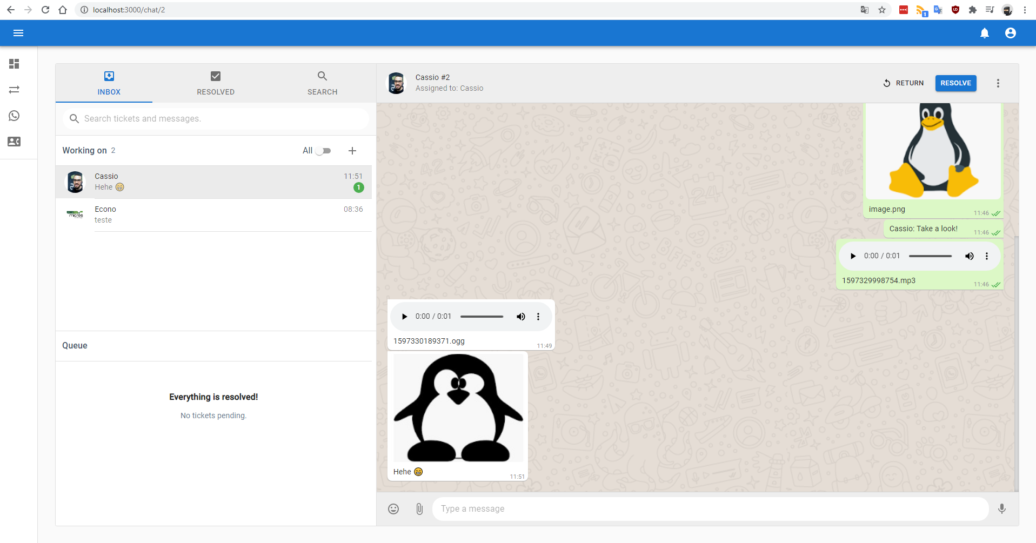Open more options on the .mp3 audio player
This screenshot has width=1036, height=543.
(x=986, y=256)
